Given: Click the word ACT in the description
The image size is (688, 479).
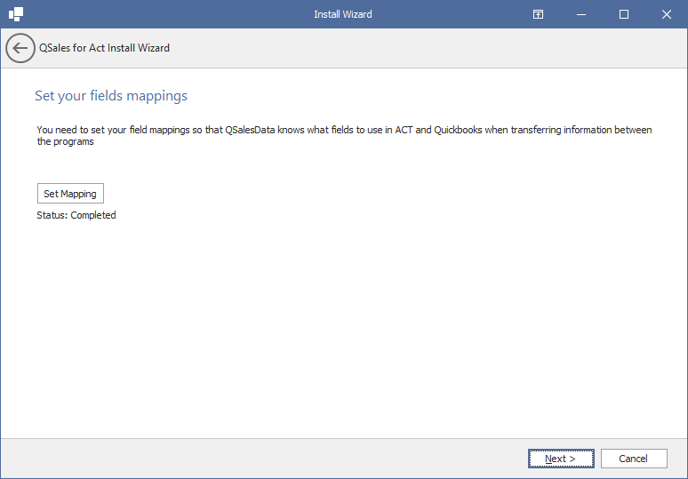Looking at the screenshot, I should click(404, 130).
